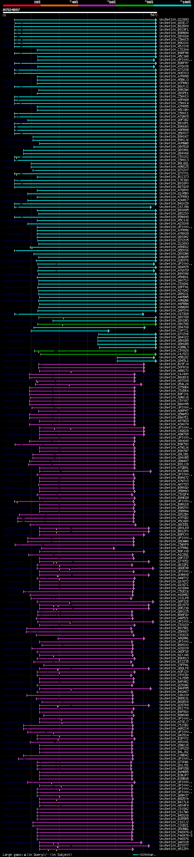This screenshot has width=194, height=857.
Task: Select hit label UniRef100_C7G304
Action: [174, 50]
